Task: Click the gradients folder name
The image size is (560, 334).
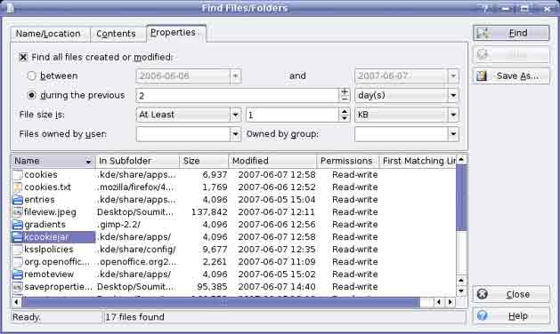Action: 45,225
